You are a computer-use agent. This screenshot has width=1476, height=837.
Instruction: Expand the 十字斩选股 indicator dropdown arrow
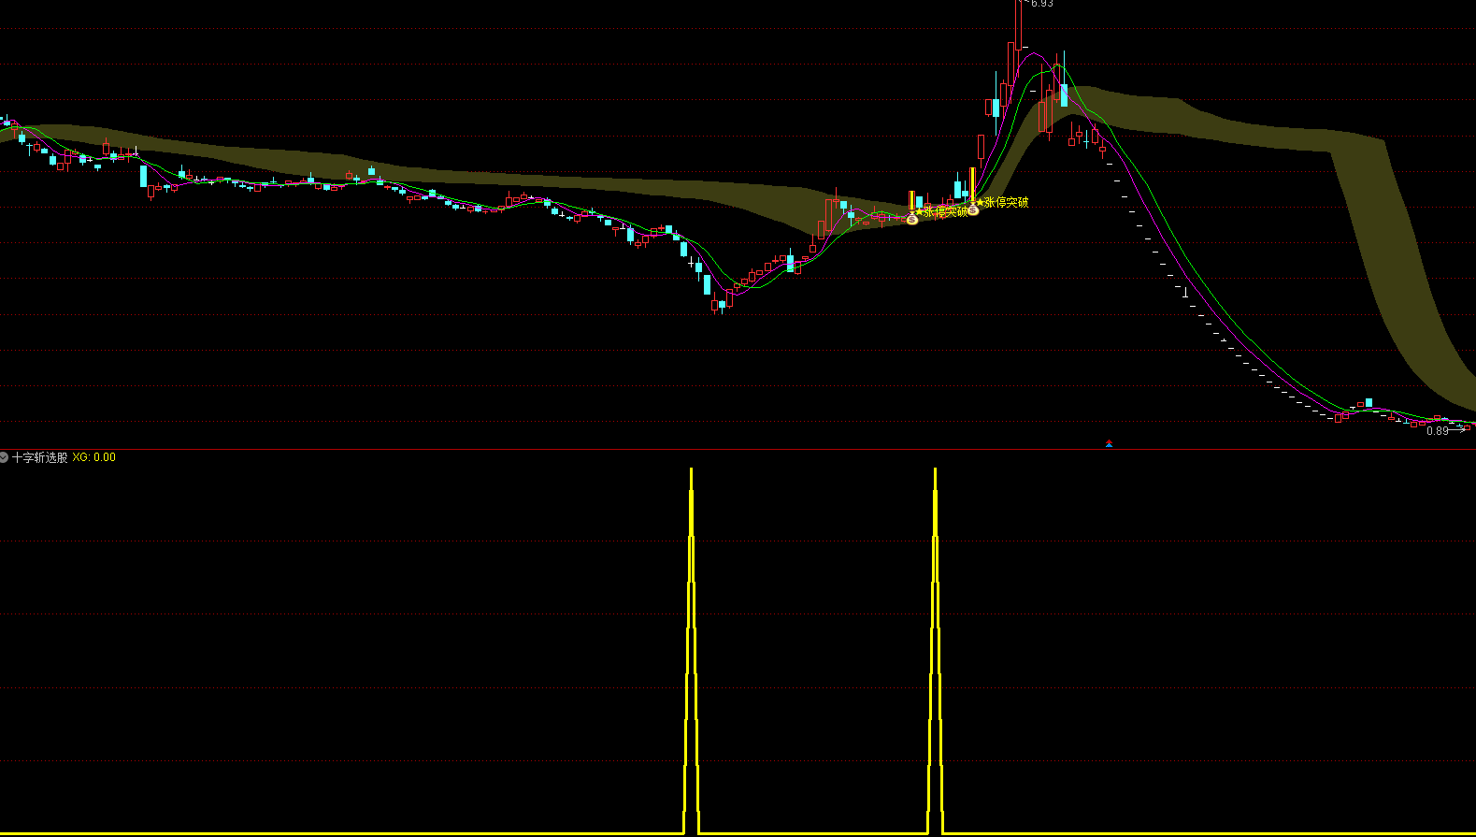tap(5, 457)
